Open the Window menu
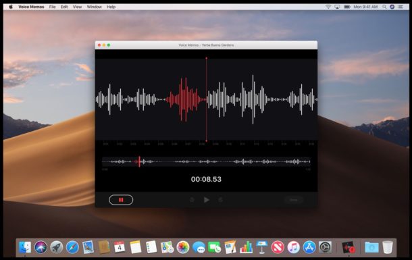The image size is (412, 260). click(95, 7)
